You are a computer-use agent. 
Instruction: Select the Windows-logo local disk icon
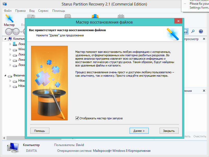(15, 44)
